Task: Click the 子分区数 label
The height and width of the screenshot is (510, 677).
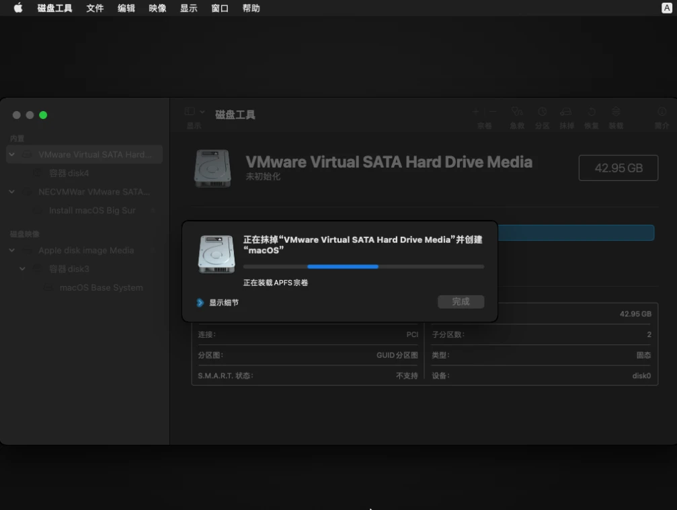Action: pyautogui.click(x=448, y=334)
